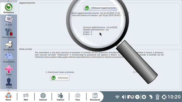
Task: Click the Autorizzare button
Action: pos(60,78)
